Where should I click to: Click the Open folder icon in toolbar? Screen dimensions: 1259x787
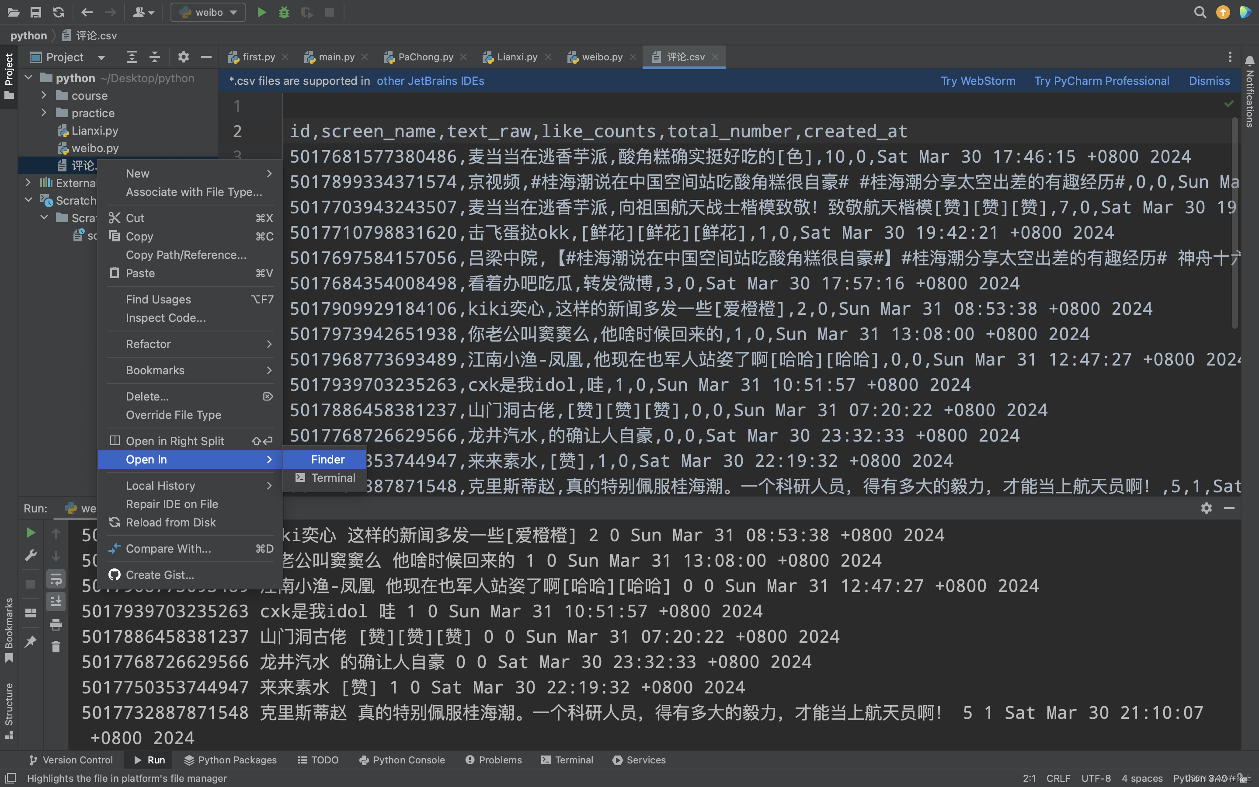point(13,12)
